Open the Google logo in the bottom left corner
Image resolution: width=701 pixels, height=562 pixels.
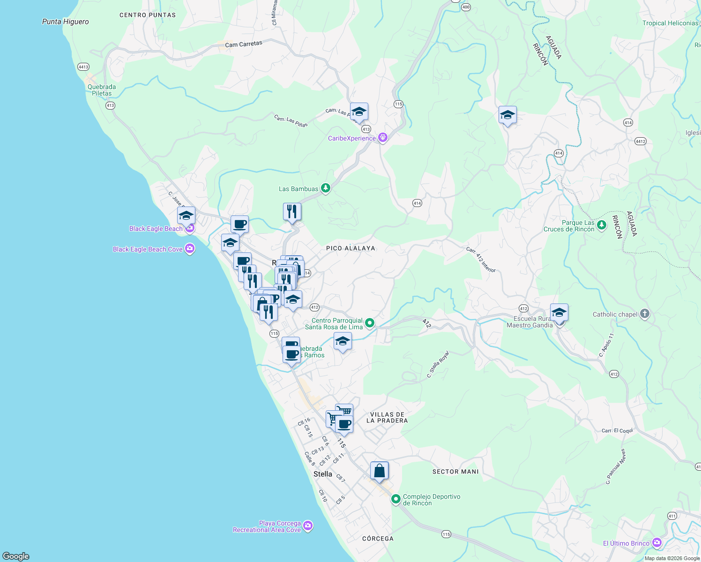tap(15, 556)
